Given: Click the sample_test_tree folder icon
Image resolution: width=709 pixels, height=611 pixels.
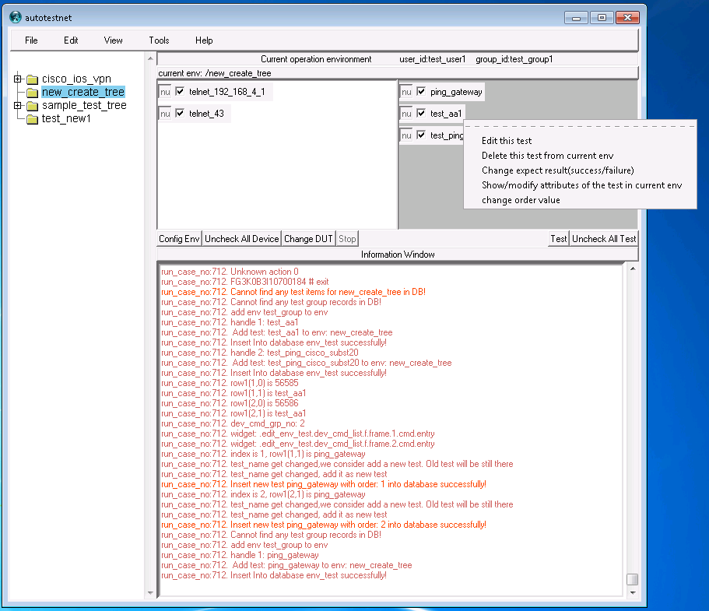Looking at the screenshot, I should click(x=32, y=106).
